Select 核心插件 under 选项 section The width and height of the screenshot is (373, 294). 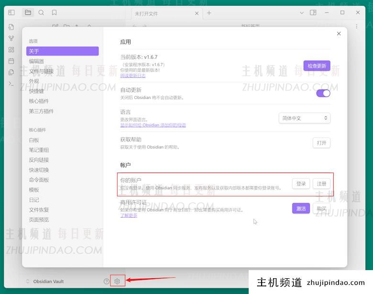click(x=62, y=101)
